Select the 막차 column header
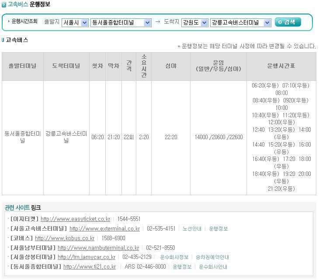The image size is (319, 280). pyautogui.click(x=114, y=66)
